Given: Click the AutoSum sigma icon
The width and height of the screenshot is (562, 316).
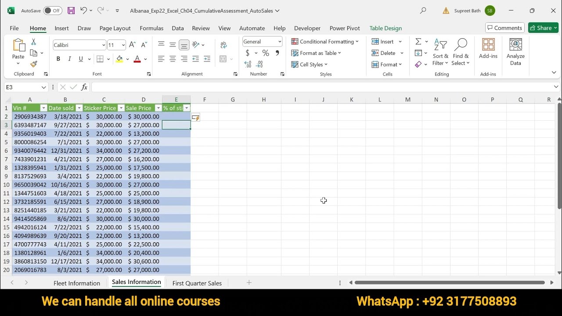Looking at the screenshot, I should (418, 42).
